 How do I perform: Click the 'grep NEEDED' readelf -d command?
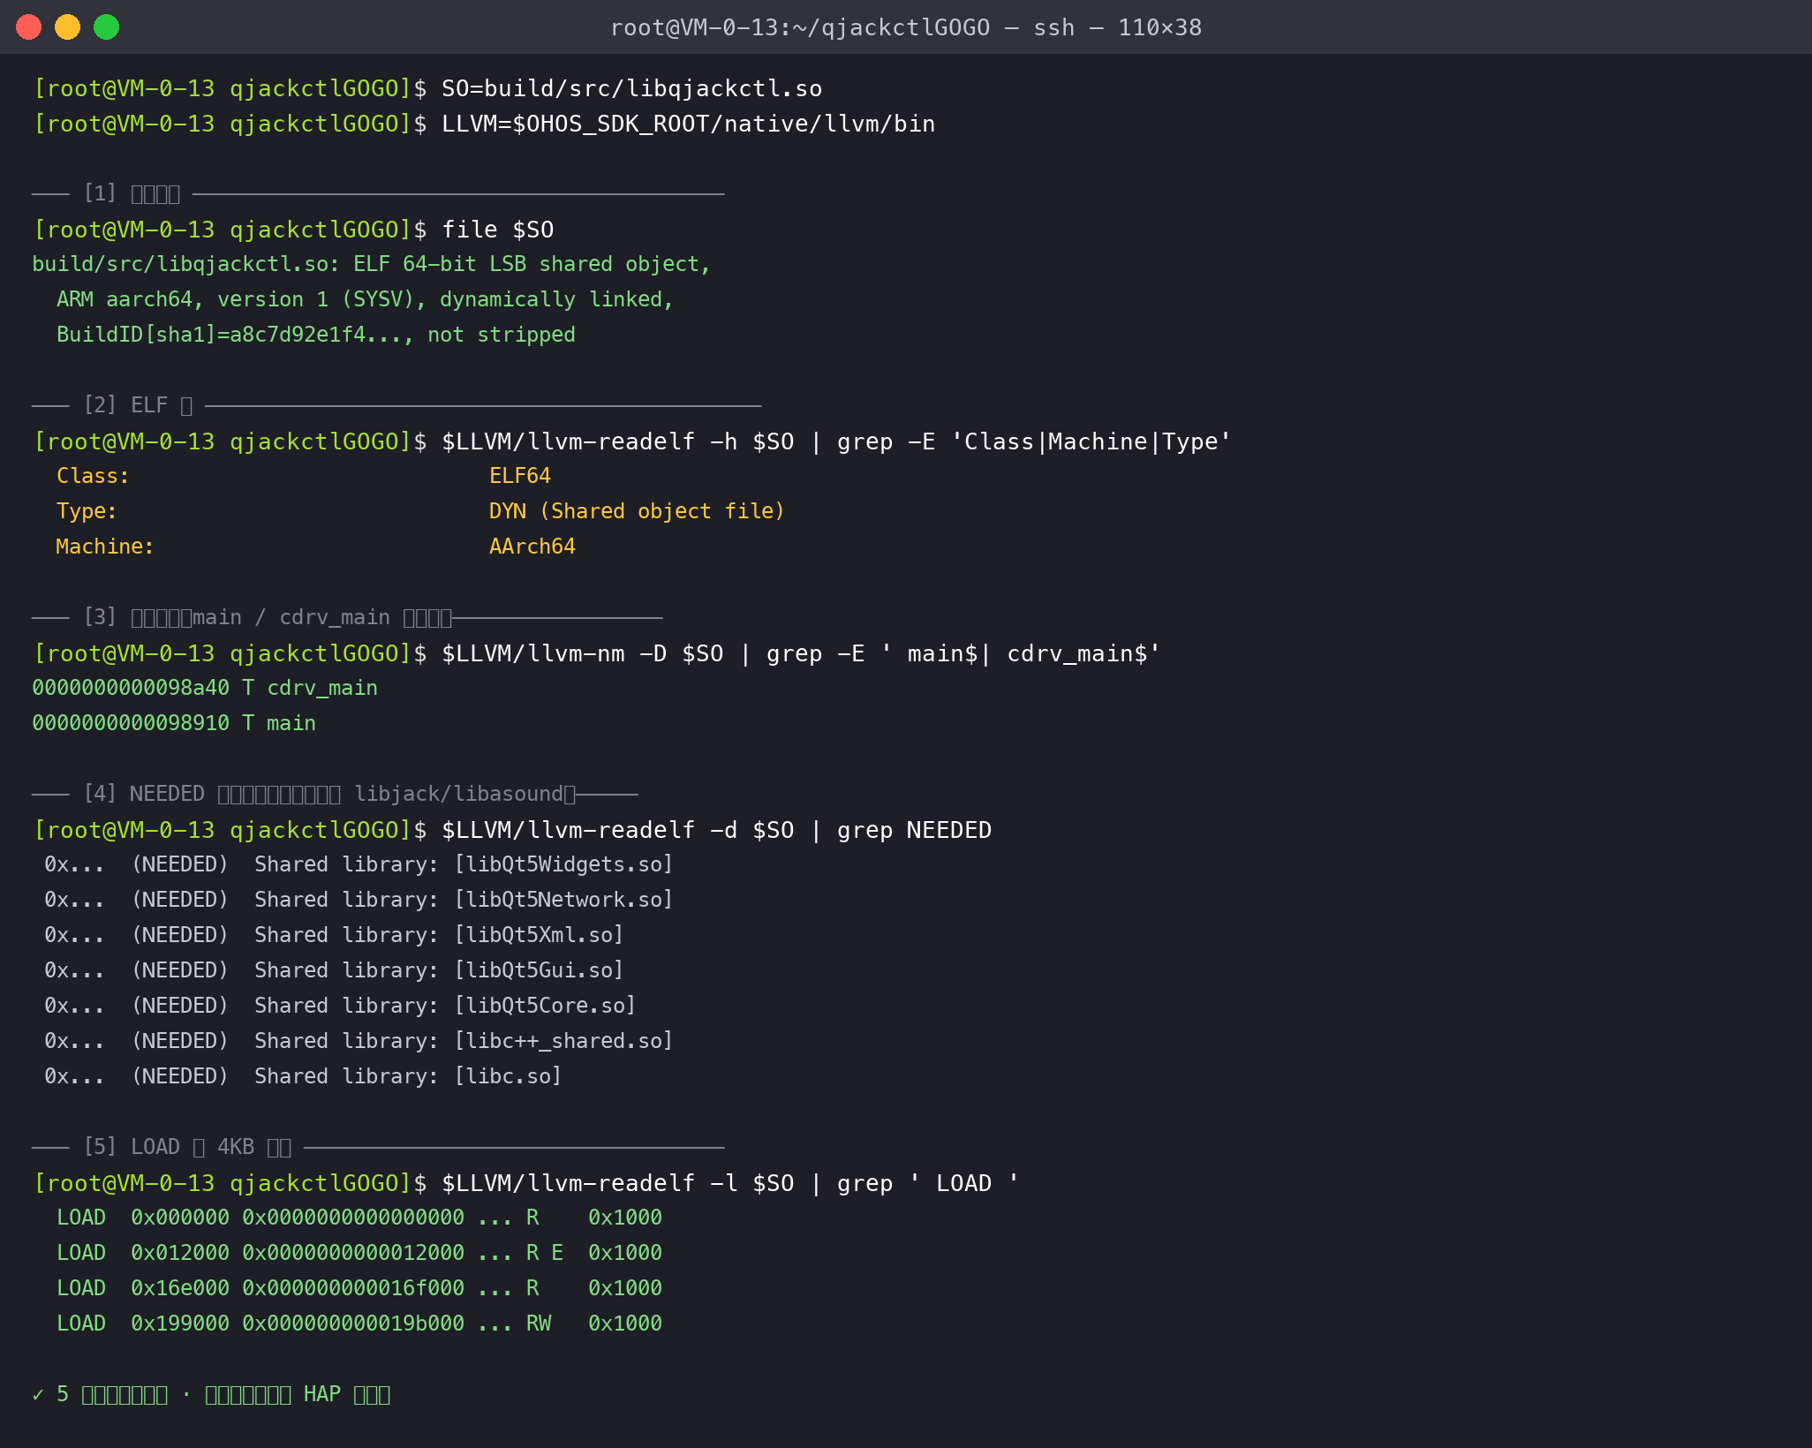pos(716,830)
